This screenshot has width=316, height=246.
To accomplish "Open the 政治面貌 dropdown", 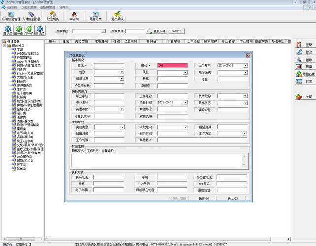I will pos(245,72).
